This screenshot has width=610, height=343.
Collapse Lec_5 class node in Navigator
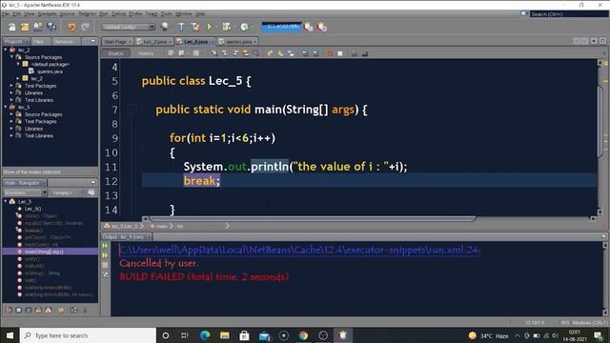point(6,201)
